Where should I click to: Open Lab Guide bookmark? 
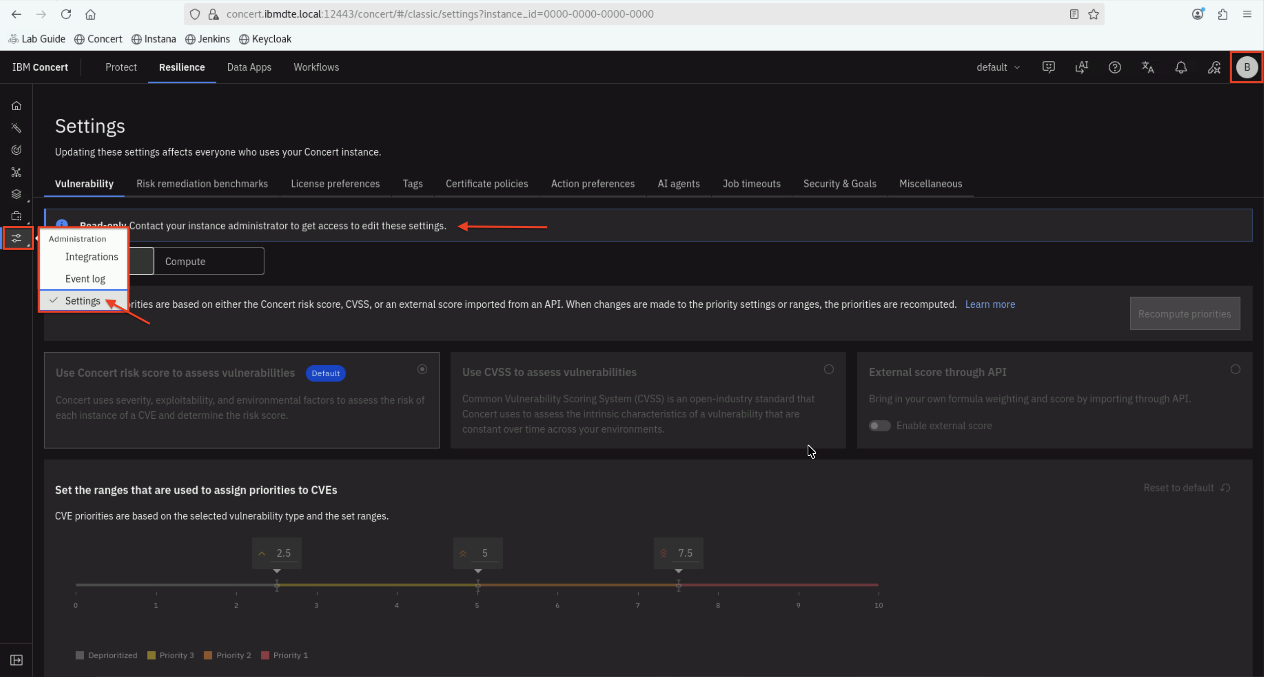pyautogui.click(x=37, y=39)
